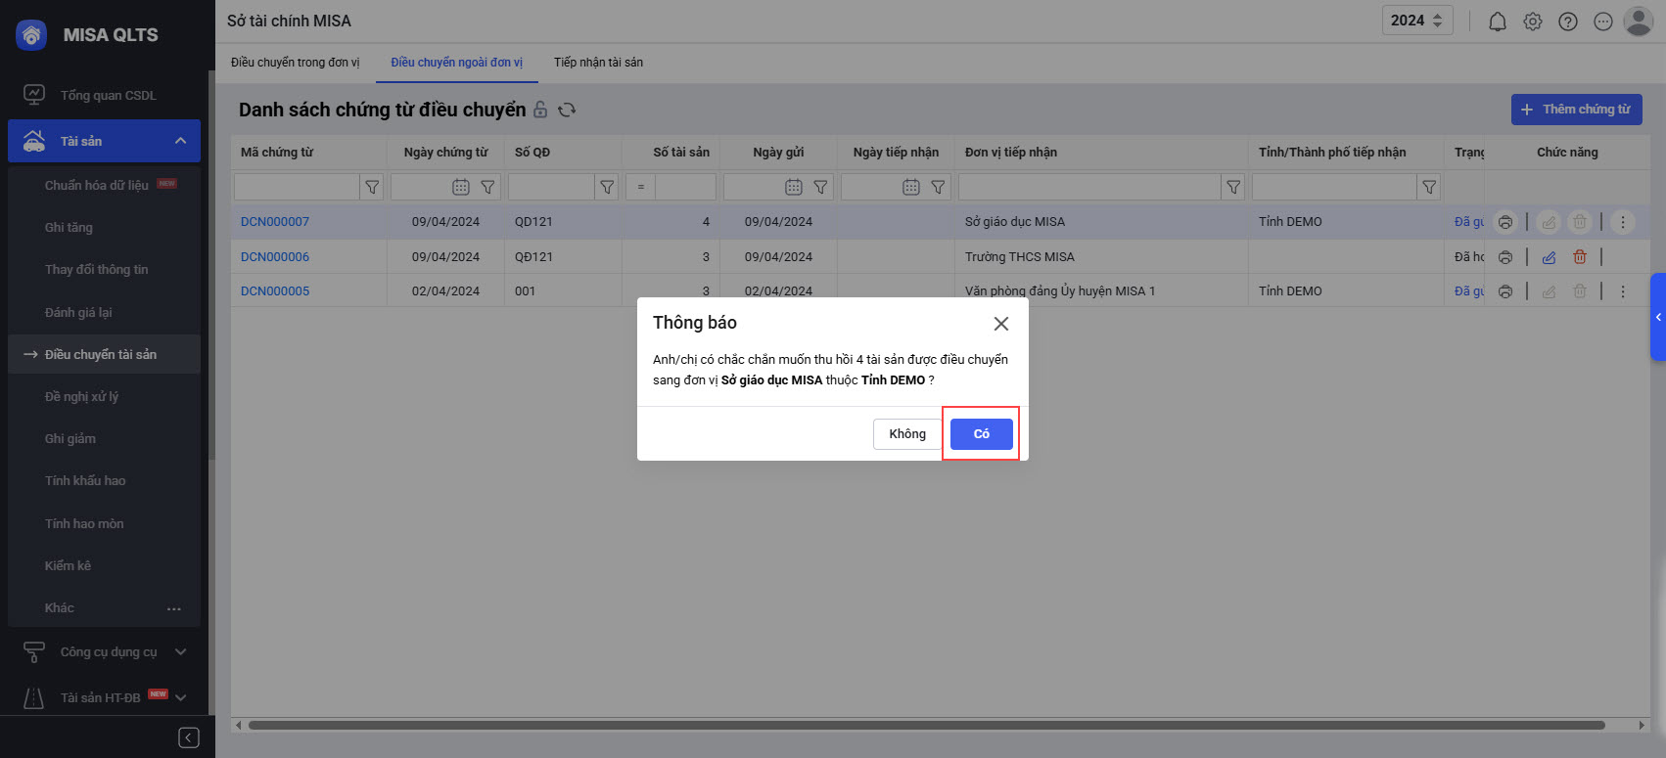Click Không to cancel the recall
1666x758 pixels.
[906, 434]
